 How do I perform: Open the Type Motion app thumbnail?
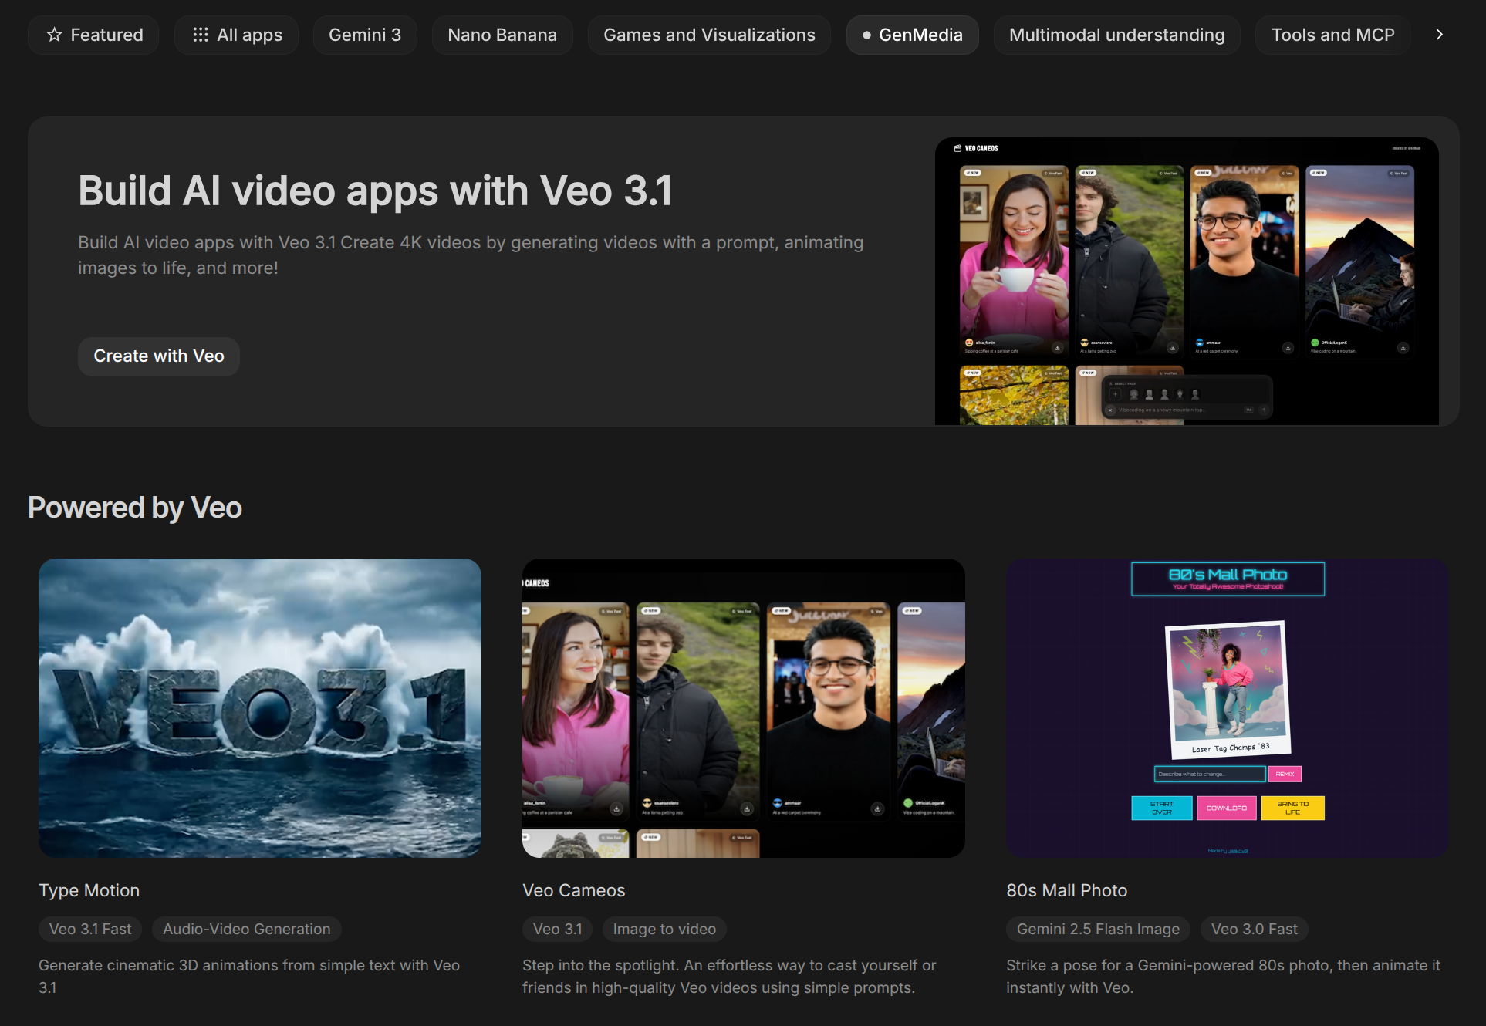coord(260,707)
